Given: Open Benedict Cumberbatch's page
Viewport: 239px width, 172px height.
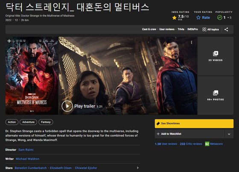Looking at the screenshot, I should coord(31,168).
